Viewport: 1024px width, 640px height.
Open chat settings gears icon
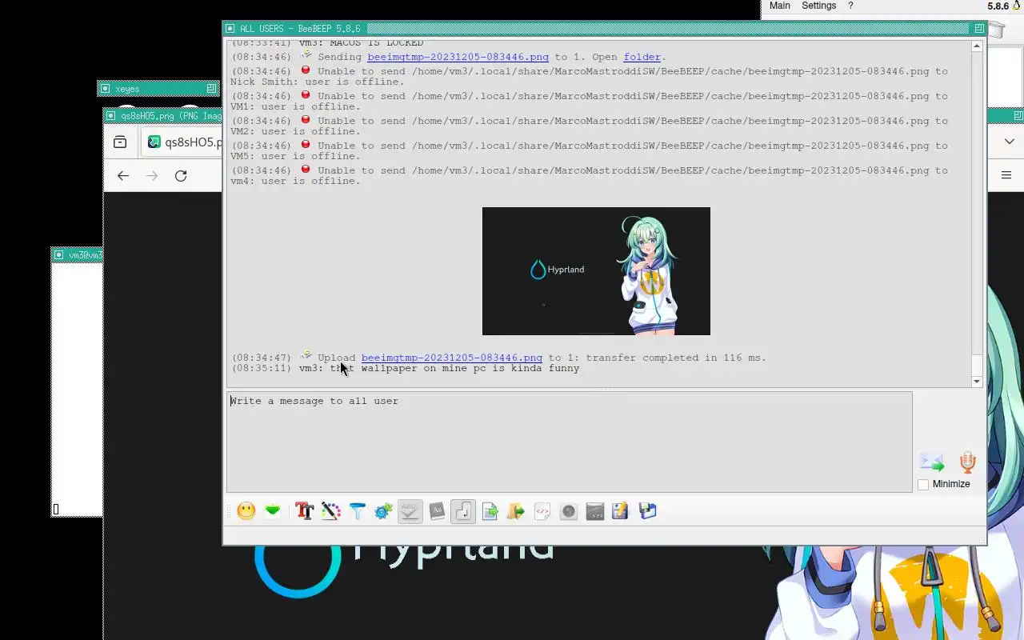point(383,511)
